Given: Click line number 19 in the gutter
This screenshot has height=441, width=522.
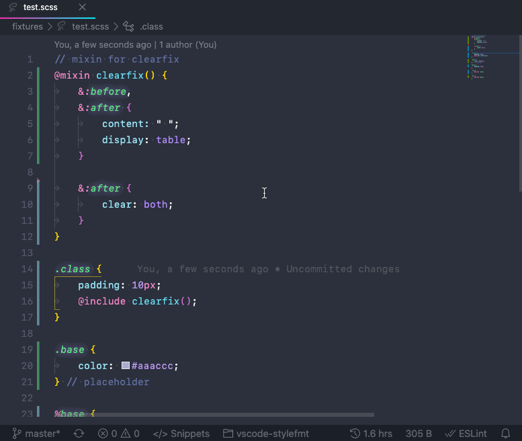Looking at the screenshot, I should click(x=27, y=350).
